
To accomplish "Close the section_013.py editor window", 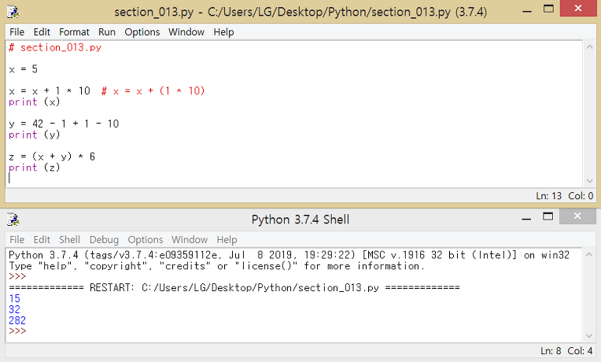I will point(578,9).
